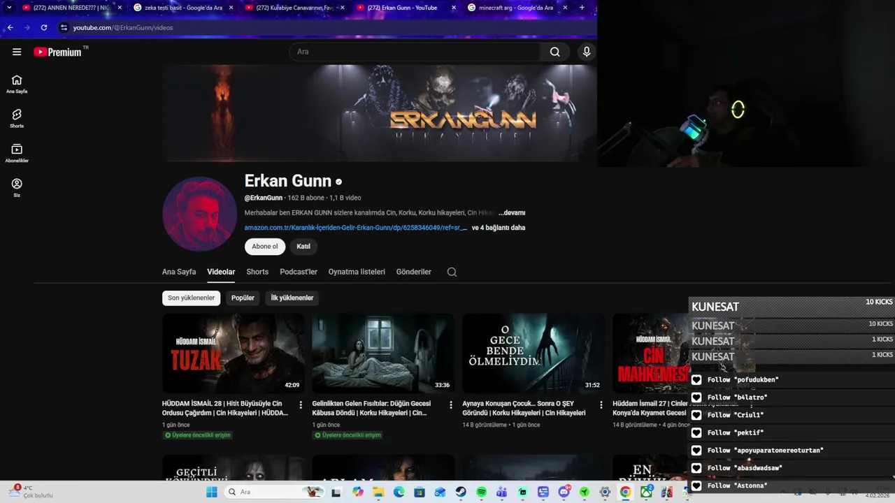Viewport: 895px width, 503px height.
Task: Open the weather widget showing 4°C
Action: coord(31,492)
